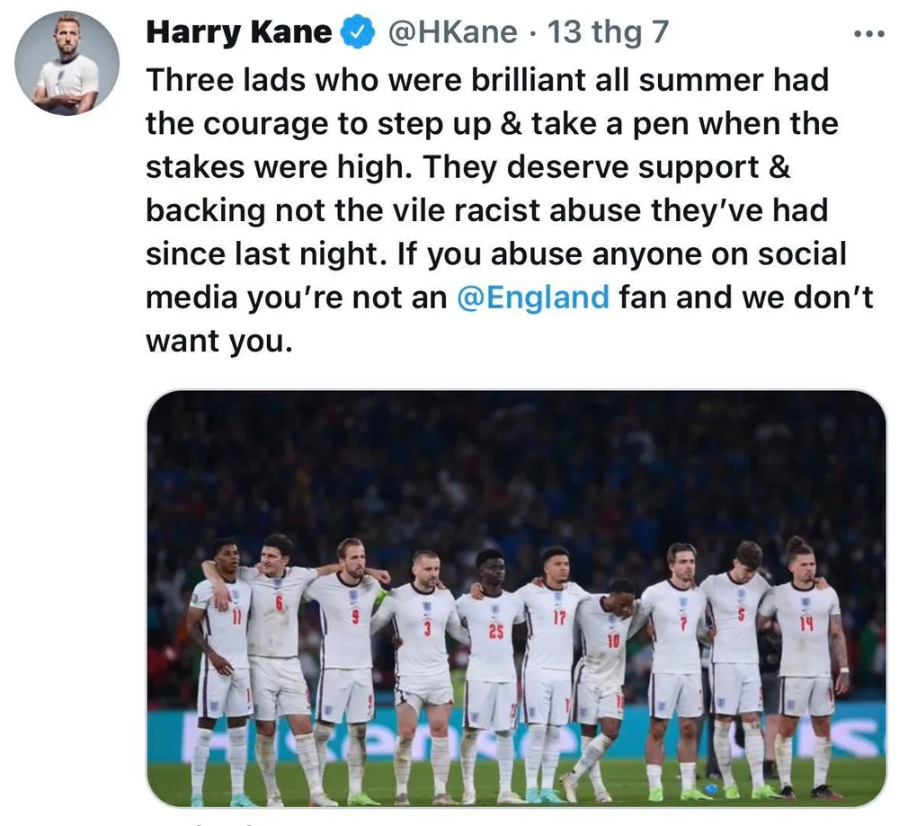Open the three-dot more options menu
Screen dimensions: 899x826
(x=868, y=34)
